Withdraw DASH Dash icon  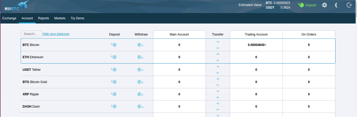[140, 107]
